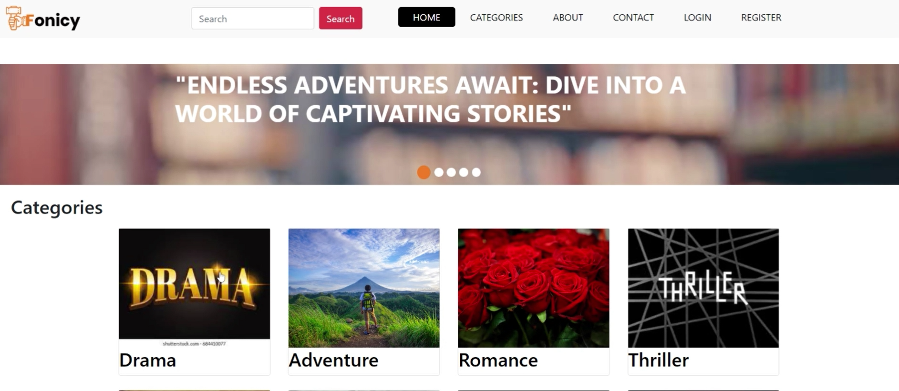
Task: Go to the last carousel slide dot
Action: pyautogui.click(x=476, y=172)
